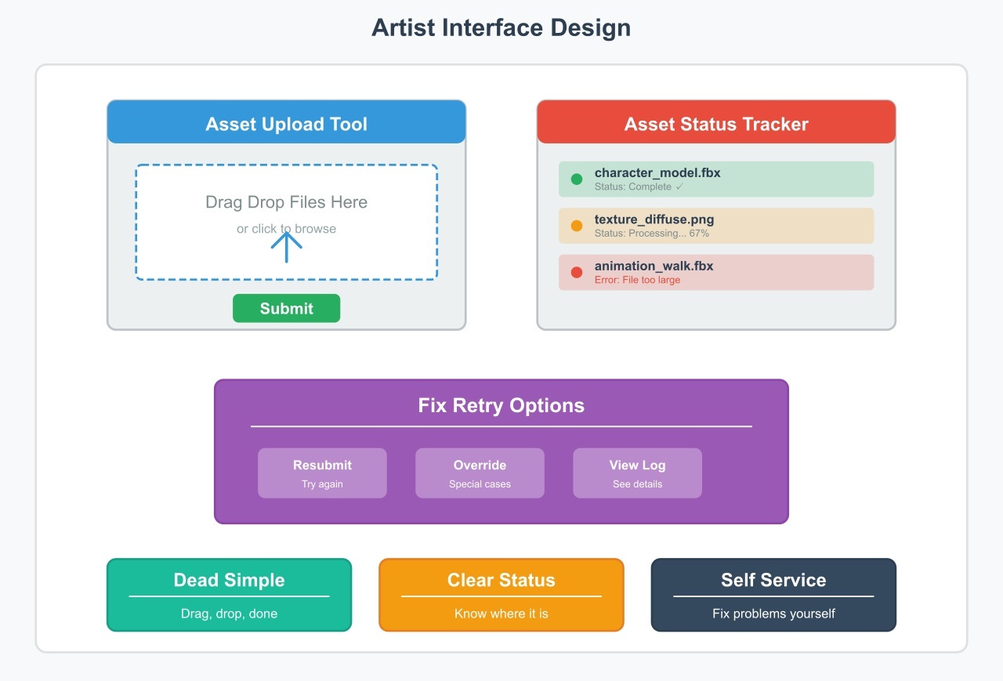
Task: Click the green status dot beside character_model.fbx
Action: (x=576, y=179)
